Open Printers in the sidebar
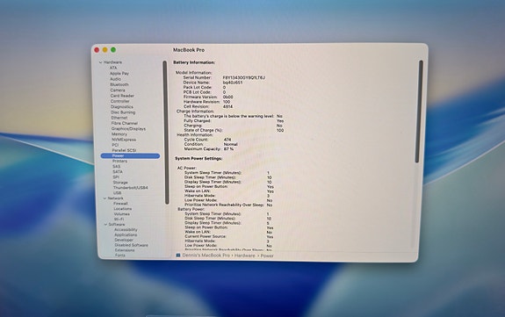The width and height of the screenshot is (505, 317). (119, 161)
